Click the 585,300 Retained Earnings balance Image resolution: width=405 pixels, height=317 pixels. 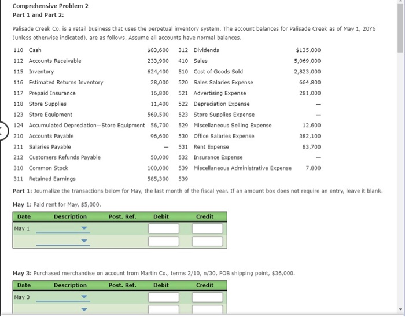click(x=158, y=179)
